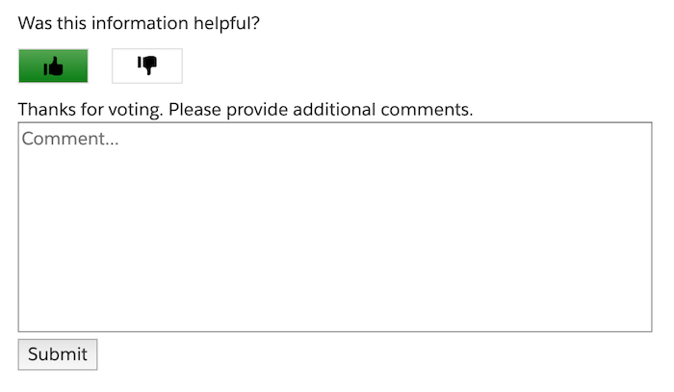Click the "Thanks for voting" message
The width and height of the screenshot is (674, 392).
[246, 109]
